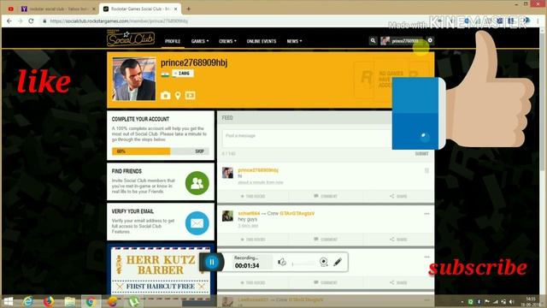This screenshot has width=547, height=308.
Task: Comment on prince2768909hbj's post
Action: 326,196
